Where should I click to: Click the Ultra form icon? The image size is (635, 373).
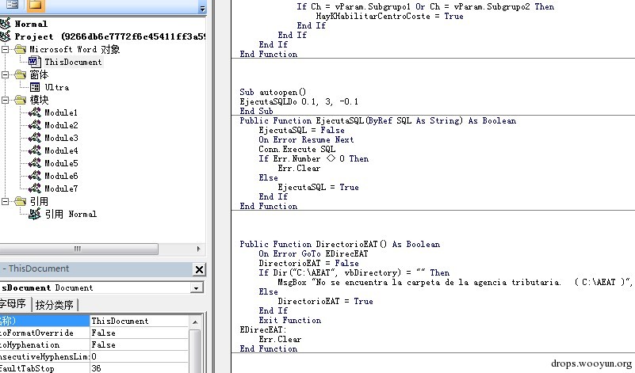pos(35,87)
